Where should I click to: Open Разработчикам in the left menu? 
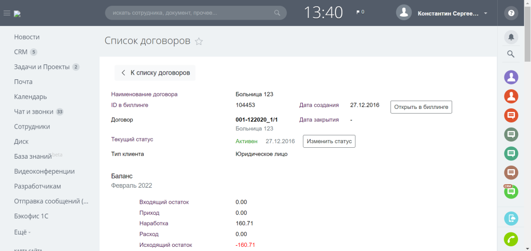(x=37, y=186)
